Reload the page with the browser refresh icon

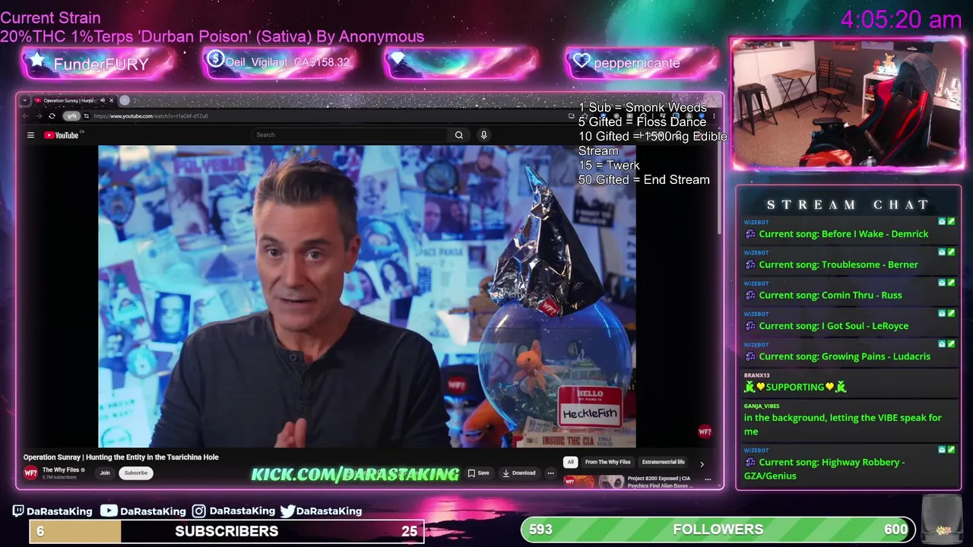(52, 116)
